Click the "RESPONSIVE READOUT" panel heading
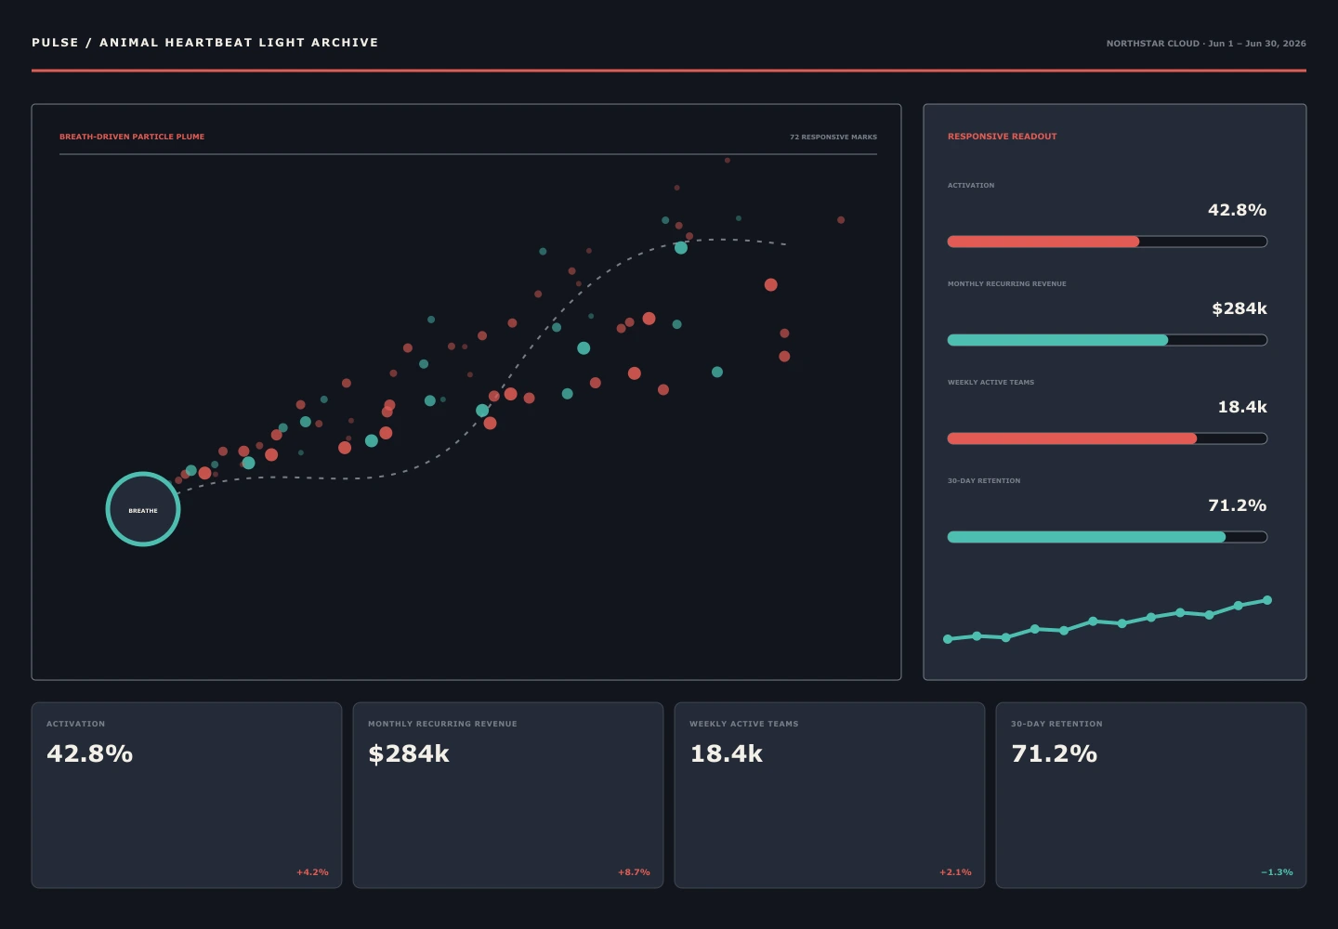1338x929 pixels. (1003, 137)
